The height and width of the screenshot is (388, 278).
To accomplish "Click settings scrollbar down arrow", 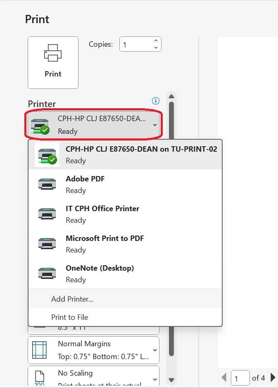I will pos(171,380).
